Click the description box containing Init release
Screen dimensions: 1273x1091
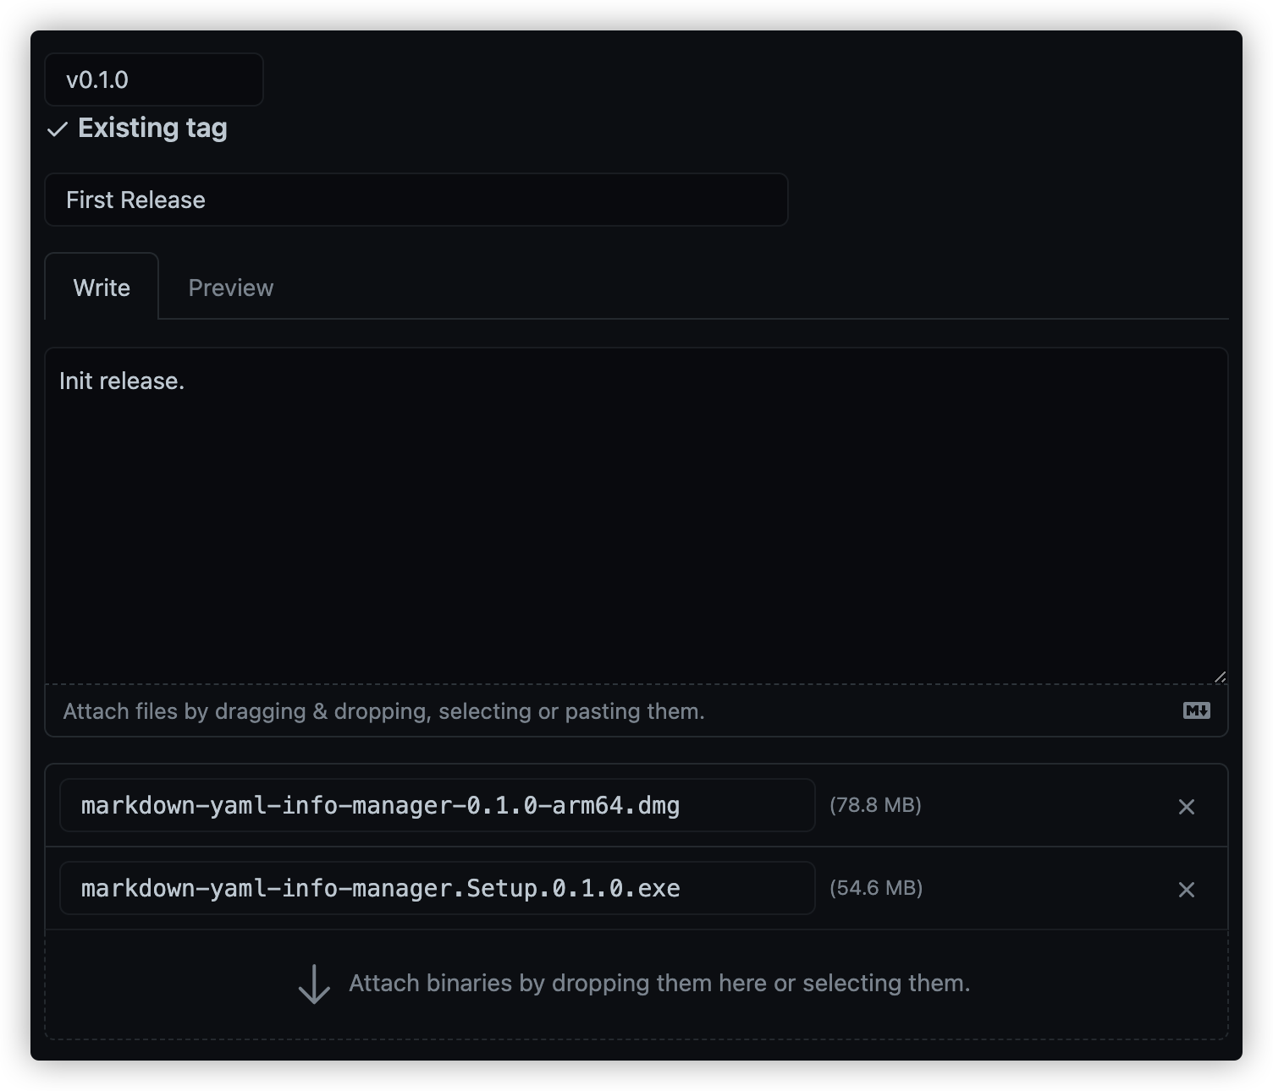pyautogui.click(x=635, y=507)
